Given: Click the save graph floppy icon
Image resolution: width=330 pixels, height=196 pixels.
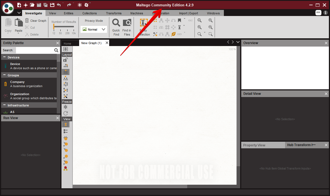Looking at the screenshot, I should pos(39,5).
